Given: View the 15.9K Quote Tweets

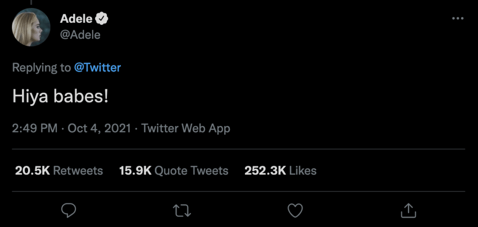Looking at the screenshot, I should (174, 171).
